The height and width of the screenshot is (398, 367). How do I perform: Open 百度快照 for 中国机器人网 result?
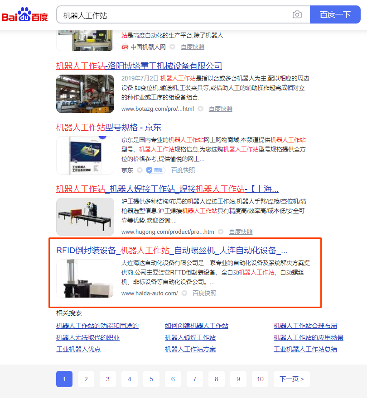click(x=193, y=47)
